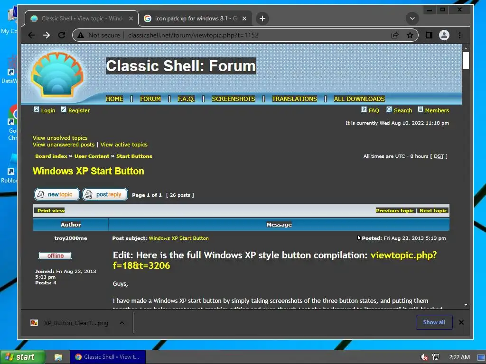Switch to the Classic Shell View topic tab

[x=82, y=18]
